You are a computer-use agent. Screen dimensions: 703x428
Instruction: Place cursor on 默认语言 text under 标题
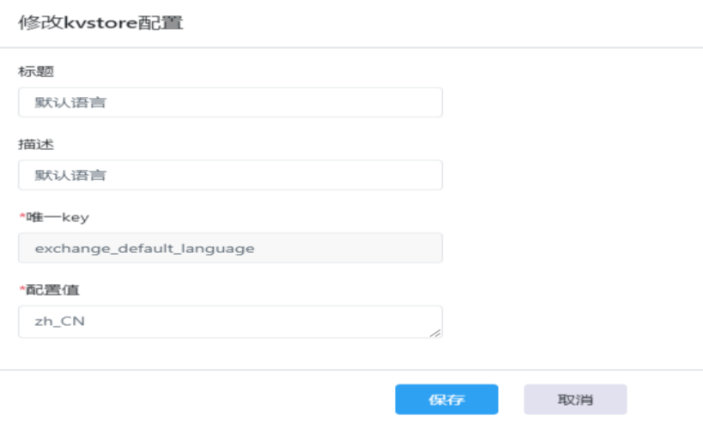(70, 103)
